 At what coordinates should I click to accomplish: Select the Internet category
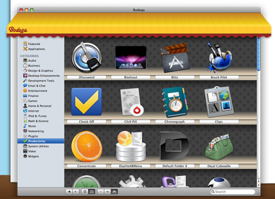[31, 111]
